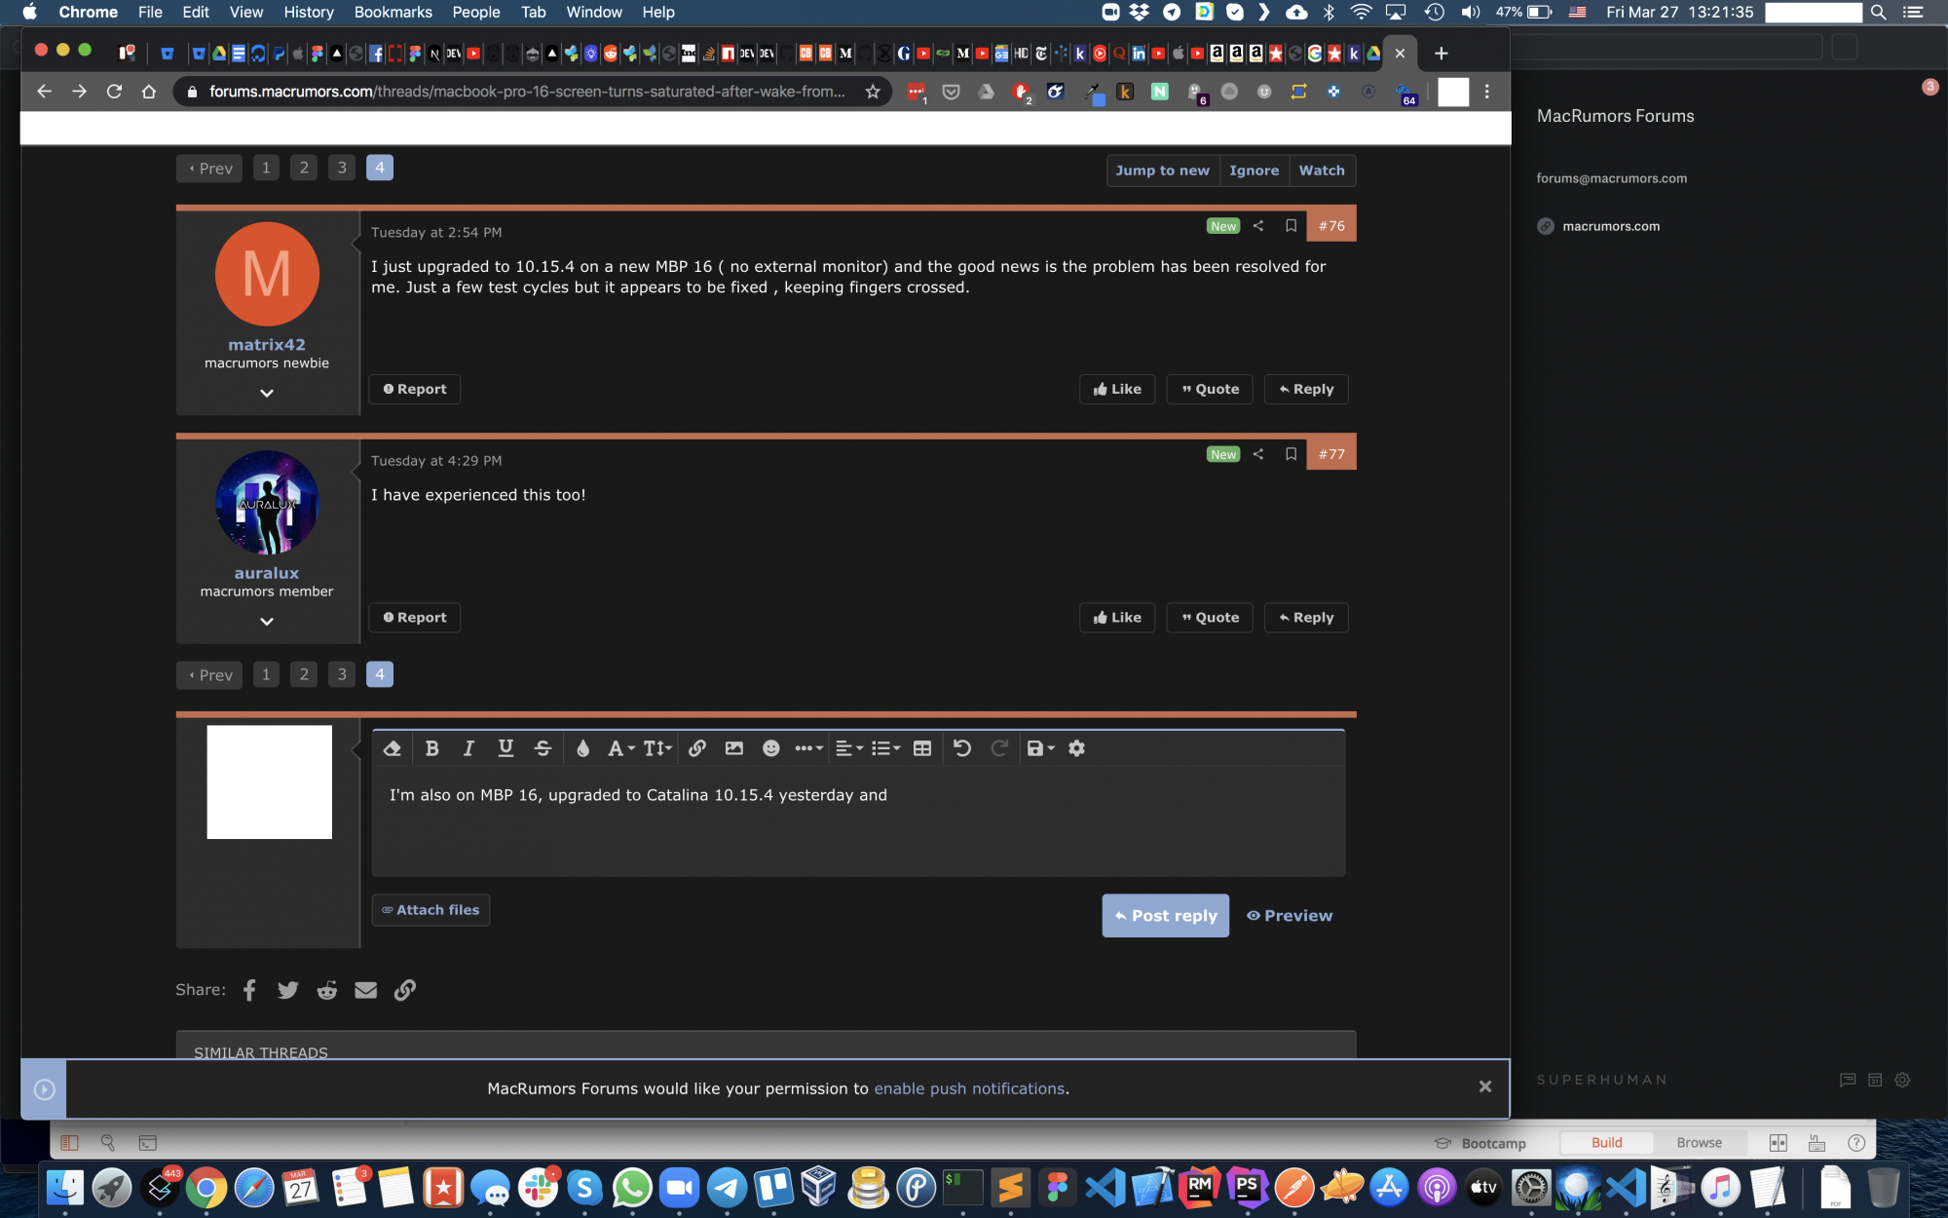The height and width of the screenshot is (1218, 1948).
Task: Redo the editor change
Action: point(999,748)
